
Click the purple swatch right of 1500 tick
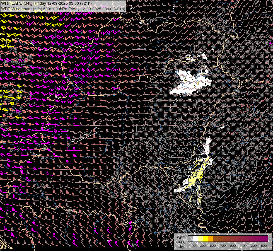click(266, 238)
